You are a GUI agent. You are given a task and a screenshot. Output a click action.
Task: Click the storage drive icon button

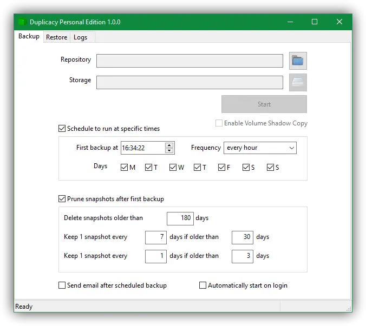pos(298,82)
